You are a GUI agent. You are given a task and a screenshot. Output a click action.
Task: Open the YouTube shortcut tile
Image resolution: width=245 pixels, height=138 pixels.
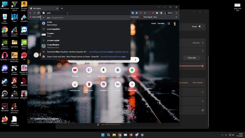tap(75, 72)
